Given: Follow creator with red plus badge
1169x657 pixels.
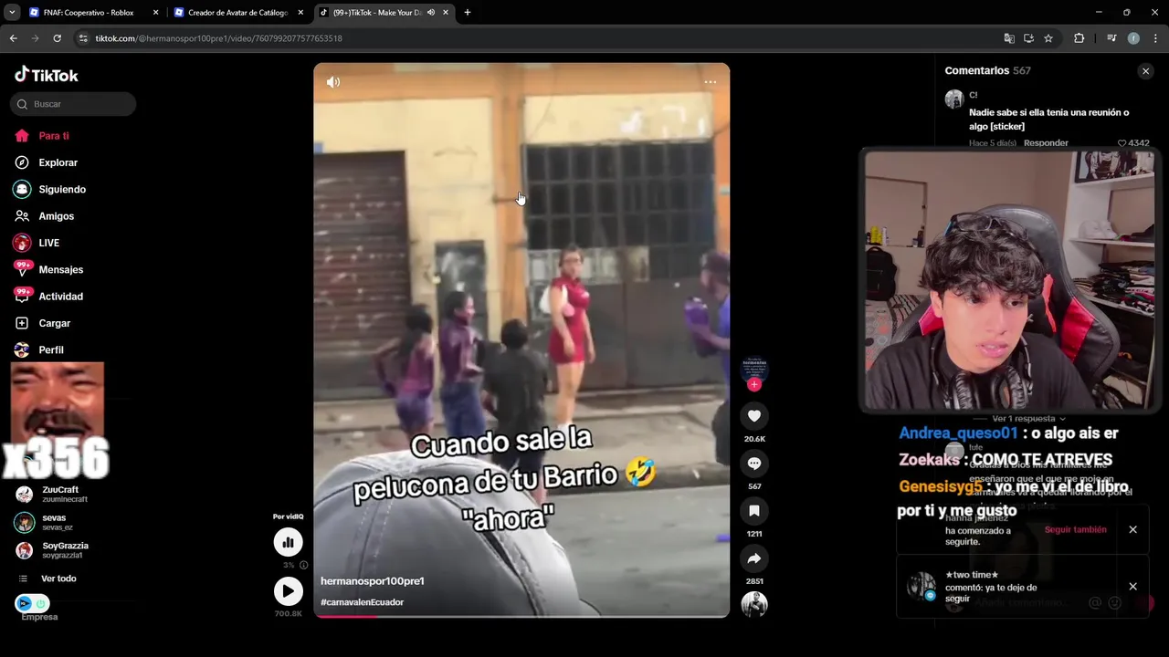Looking at the screenshot, I should 754,385.
